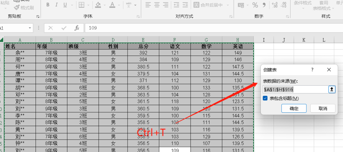343x152 pixels.
Task: Align text left
Action: click(x=148, y=5)
